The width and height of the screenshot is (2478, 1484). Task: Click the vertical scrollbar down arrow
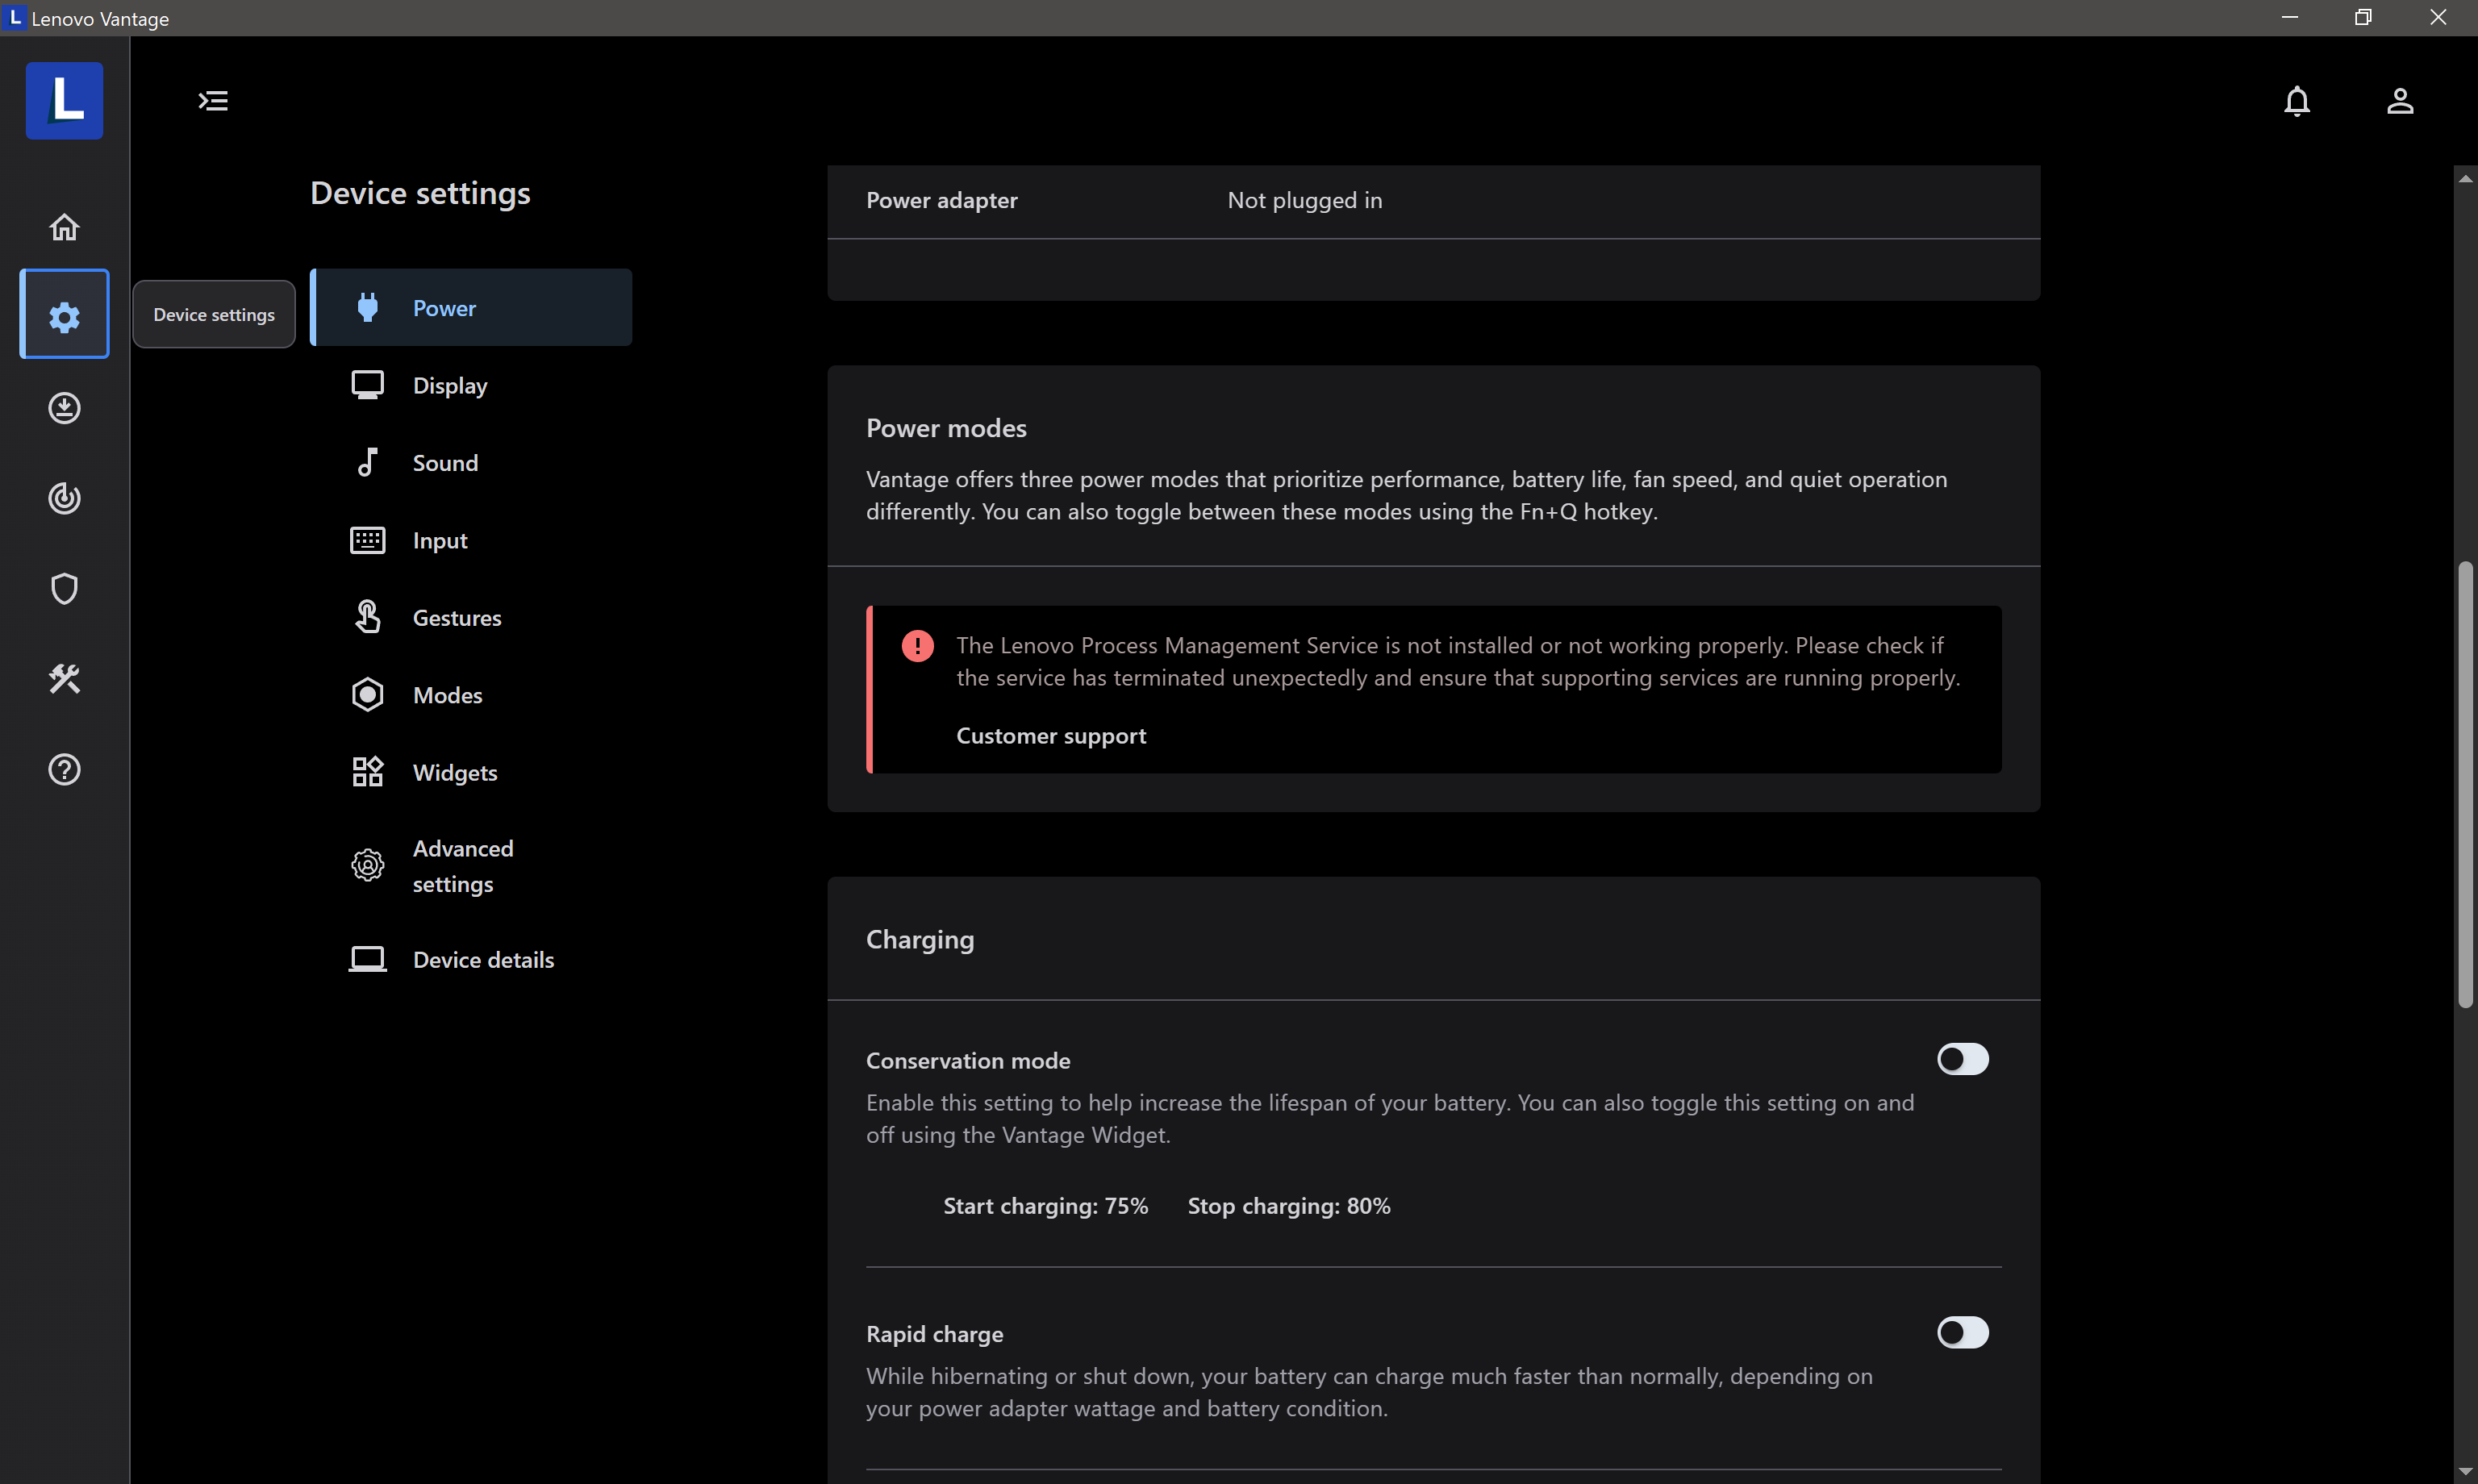(2464, 1471)
